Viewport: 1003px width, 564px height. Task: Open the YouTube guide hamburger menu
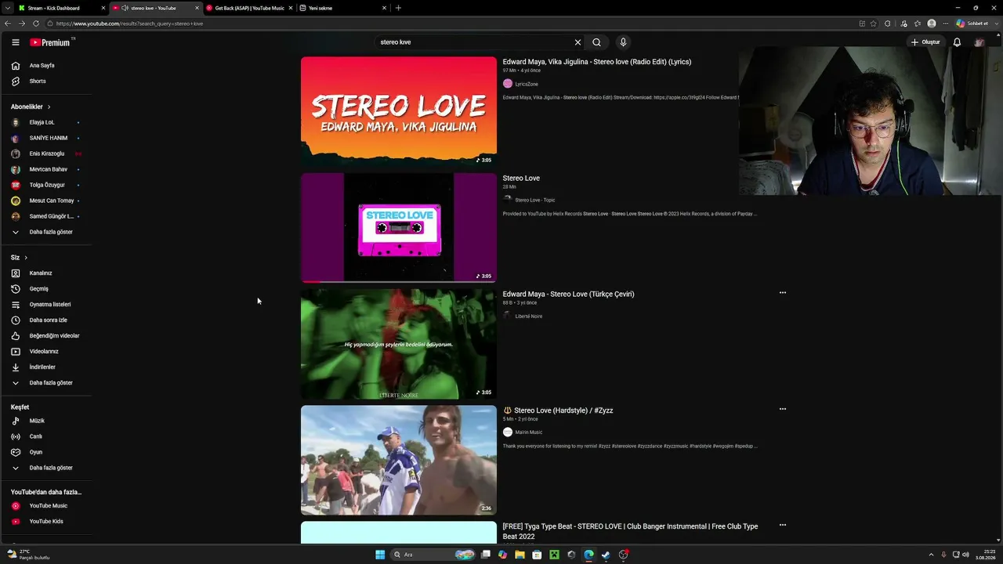pos(15,42)
